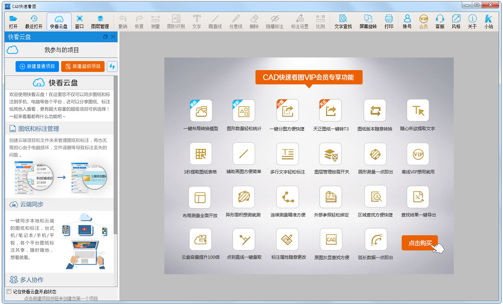Click the 我参与的项目 header
The image size is (503, 305).
coord(62,50)
